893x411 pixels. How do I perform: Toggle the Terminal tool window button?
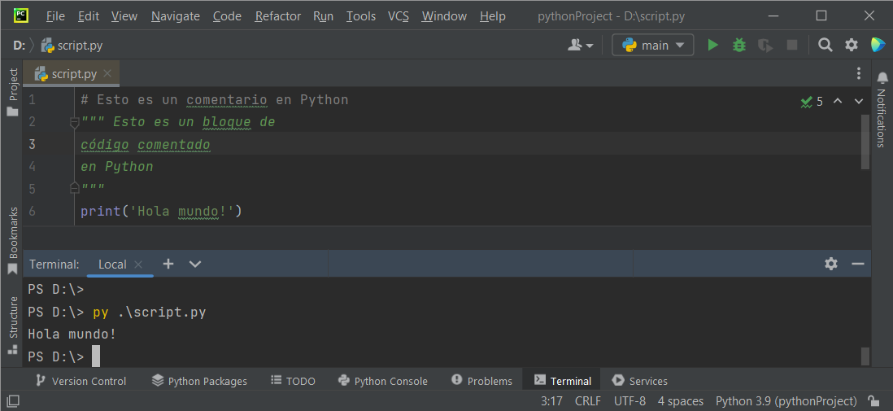pyautogui.click(x=563, y=381)
